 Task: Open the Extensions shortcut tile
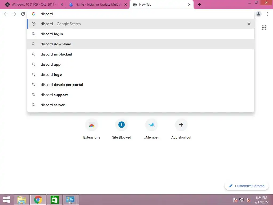[x=92, y=129]
